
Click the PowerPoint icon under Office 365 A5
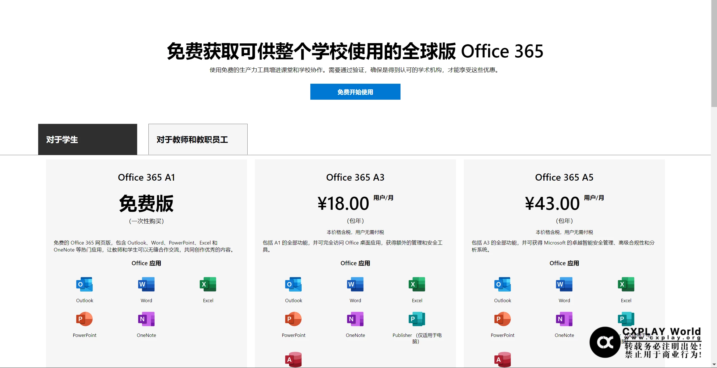click(502, 319)
